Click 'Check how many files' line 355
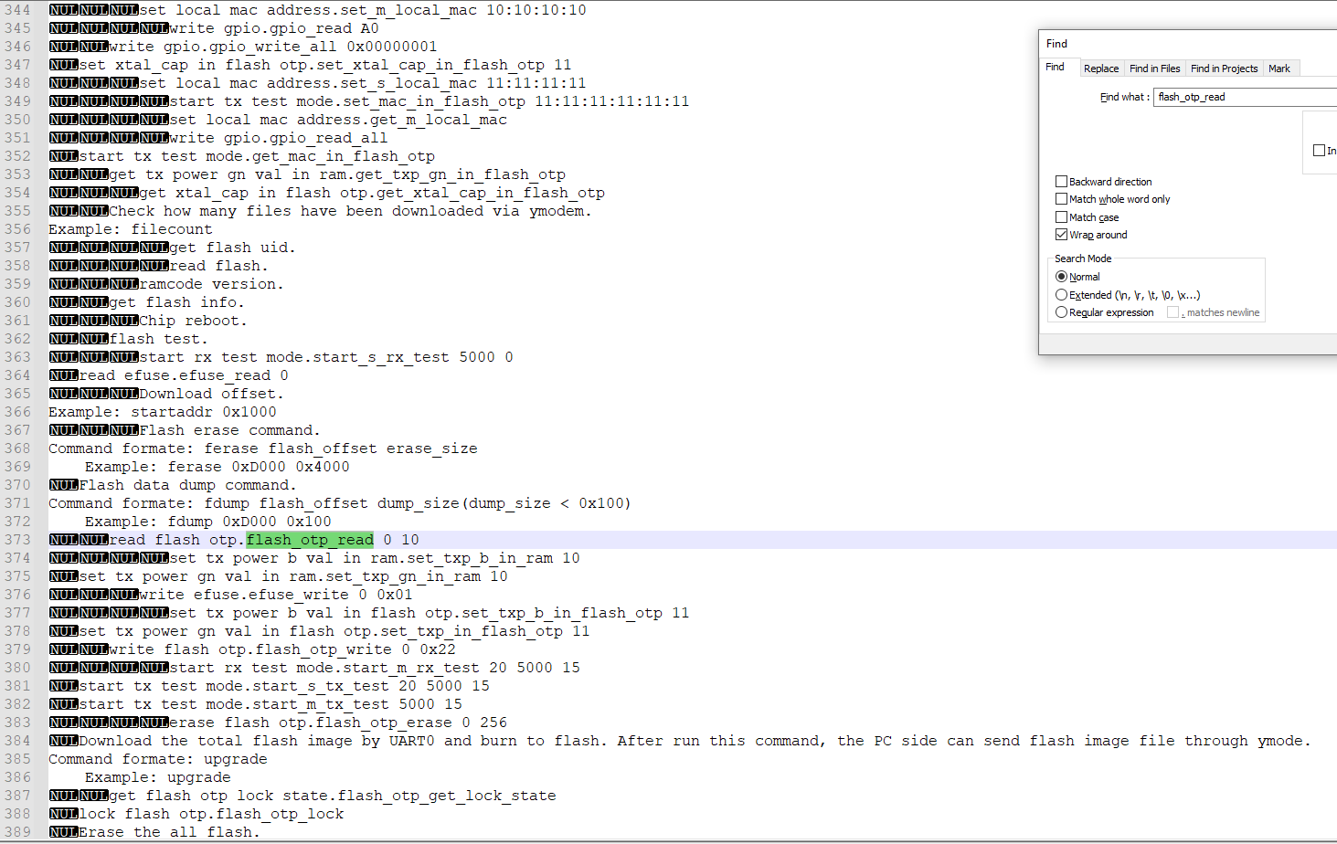This screenshot has height=844, width=1337. (350, 211)
